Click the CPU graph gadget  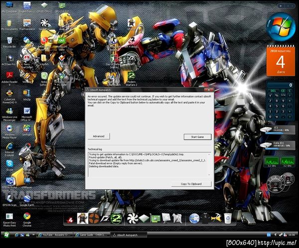point(280,162)
